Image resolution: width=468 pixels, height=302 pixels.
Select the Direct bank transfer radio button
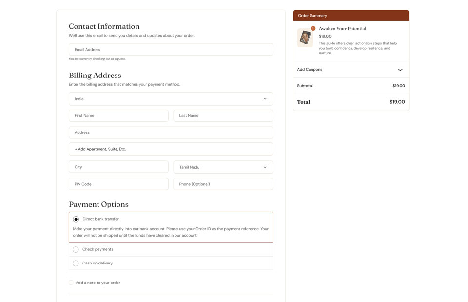pyautogui.click(x=76, y=219)
